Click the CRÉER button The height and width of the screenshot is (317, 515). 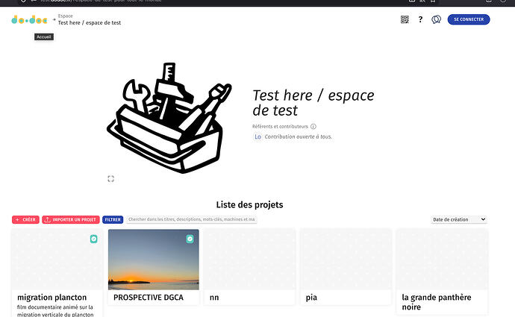click(x=25, y=219)
